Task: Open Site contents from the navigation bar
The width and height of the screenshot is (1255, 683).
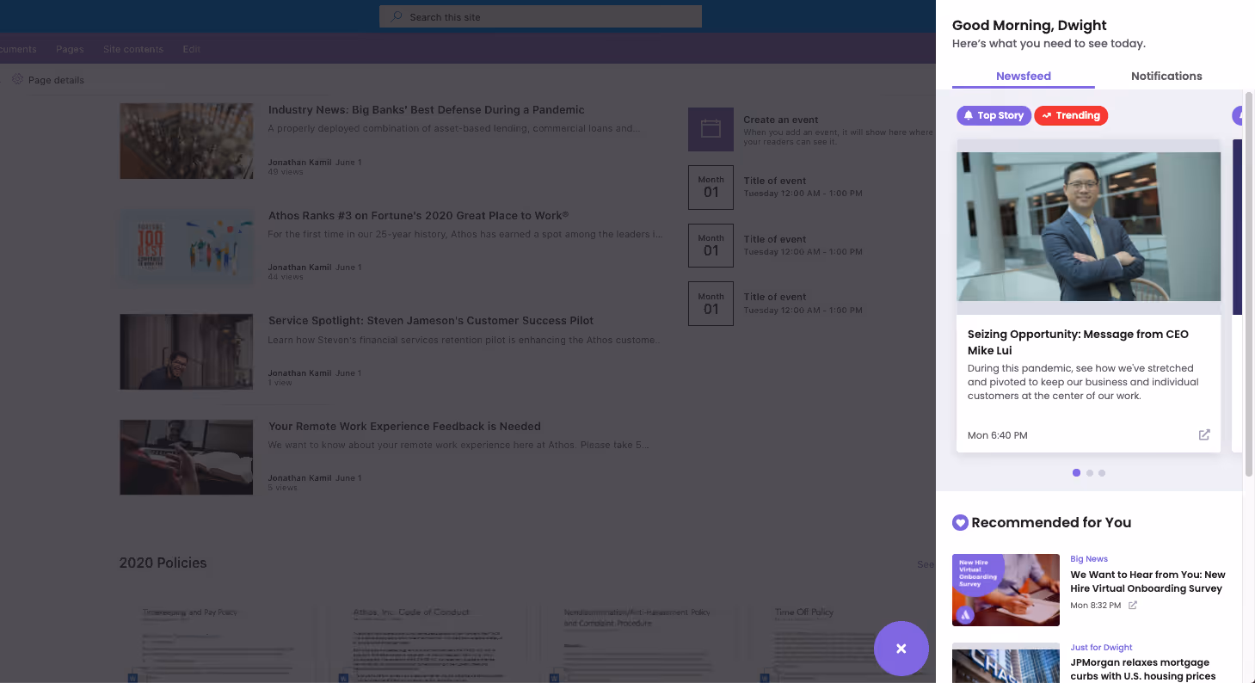Action: pyautogui.click(x=132, y=49)
